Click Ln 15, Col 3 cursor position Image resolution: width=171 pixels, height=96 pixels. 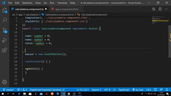[83, 90]
